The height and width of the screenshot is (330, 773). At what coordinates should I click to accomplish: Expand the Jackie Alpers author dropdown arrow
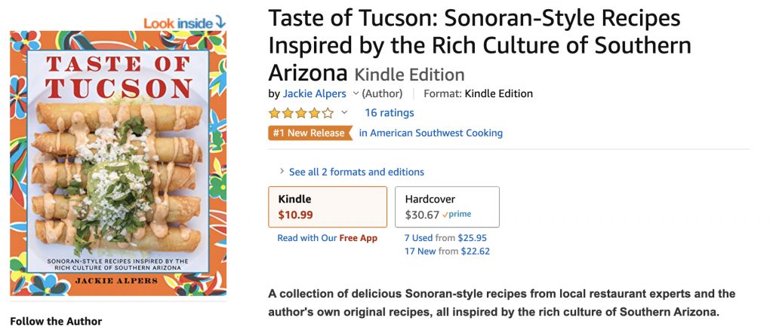356,94
